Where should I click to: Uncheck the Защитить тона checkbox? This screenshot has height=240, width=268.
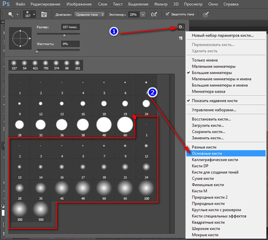click(167, 14)
